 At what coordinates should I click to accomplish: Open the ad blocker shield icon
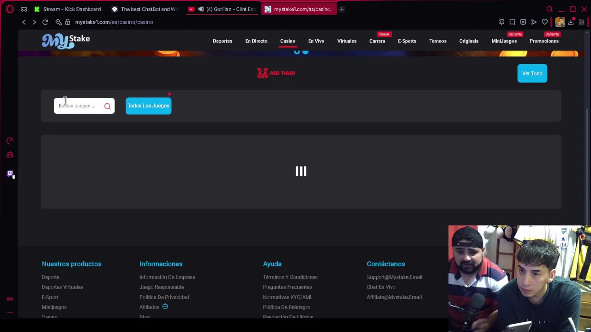point(523,22)
